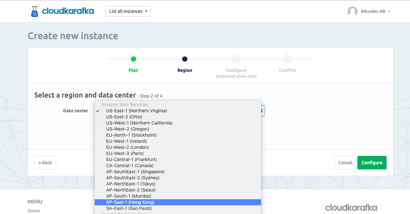Choose AP-South-1 (Mumbai) option
The image size is (410, 214).
click(x=178, y=196)
